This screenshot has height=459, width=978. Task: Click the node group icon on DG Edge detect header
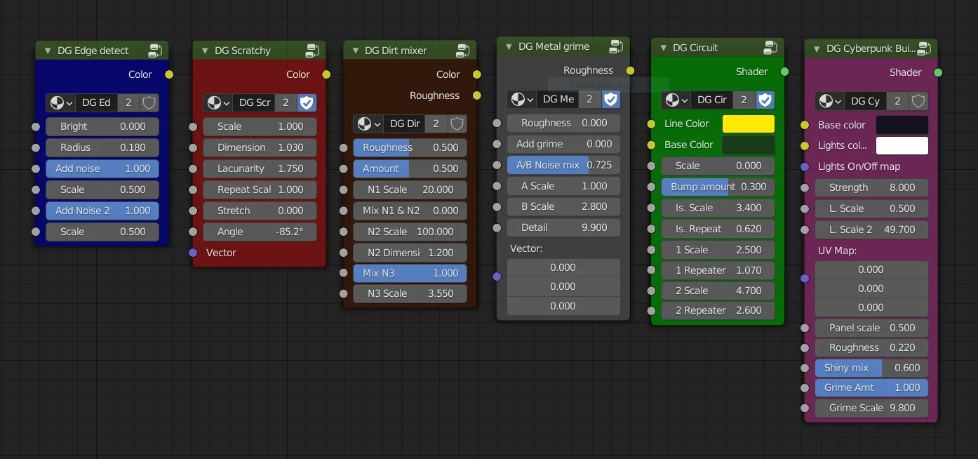155,50
